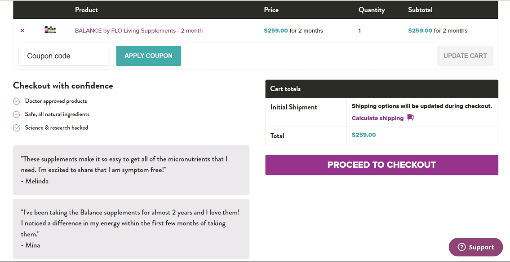
Task: Focus the Coupon code field
Action: click(x=64, y=56)
